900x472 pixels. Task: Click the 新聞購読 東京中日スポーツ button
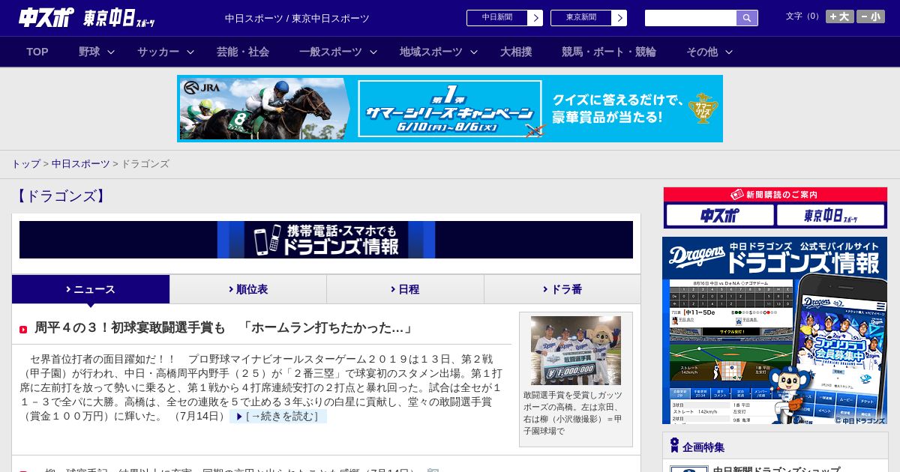831,215
